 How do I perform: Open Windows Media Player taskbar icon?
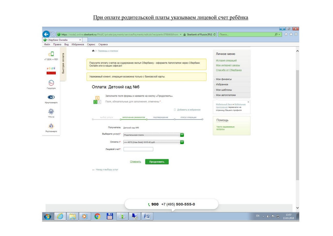pos(85,217)
